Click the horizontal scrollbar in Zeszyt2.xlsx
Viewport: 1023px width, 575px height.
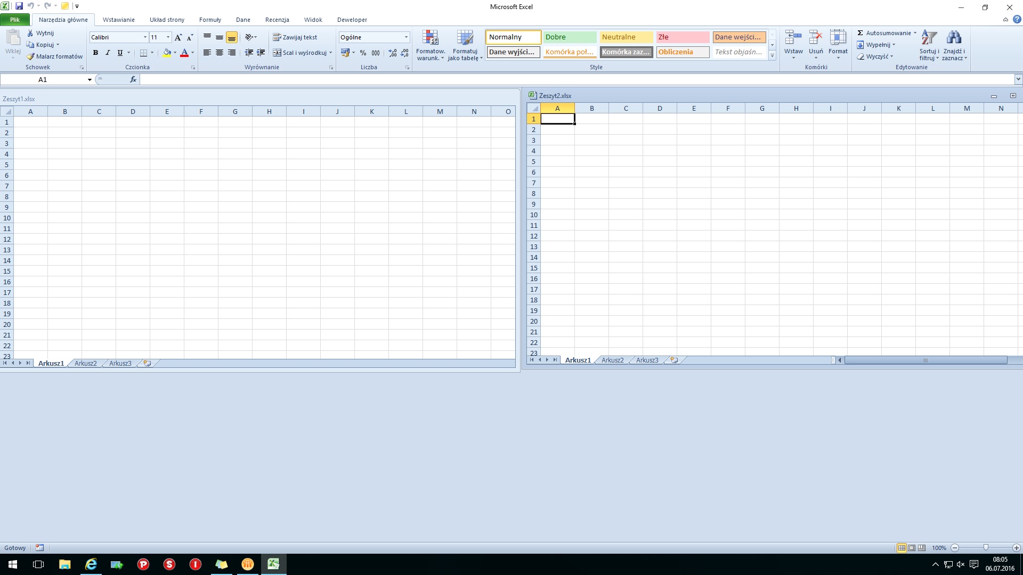[926, 360]
